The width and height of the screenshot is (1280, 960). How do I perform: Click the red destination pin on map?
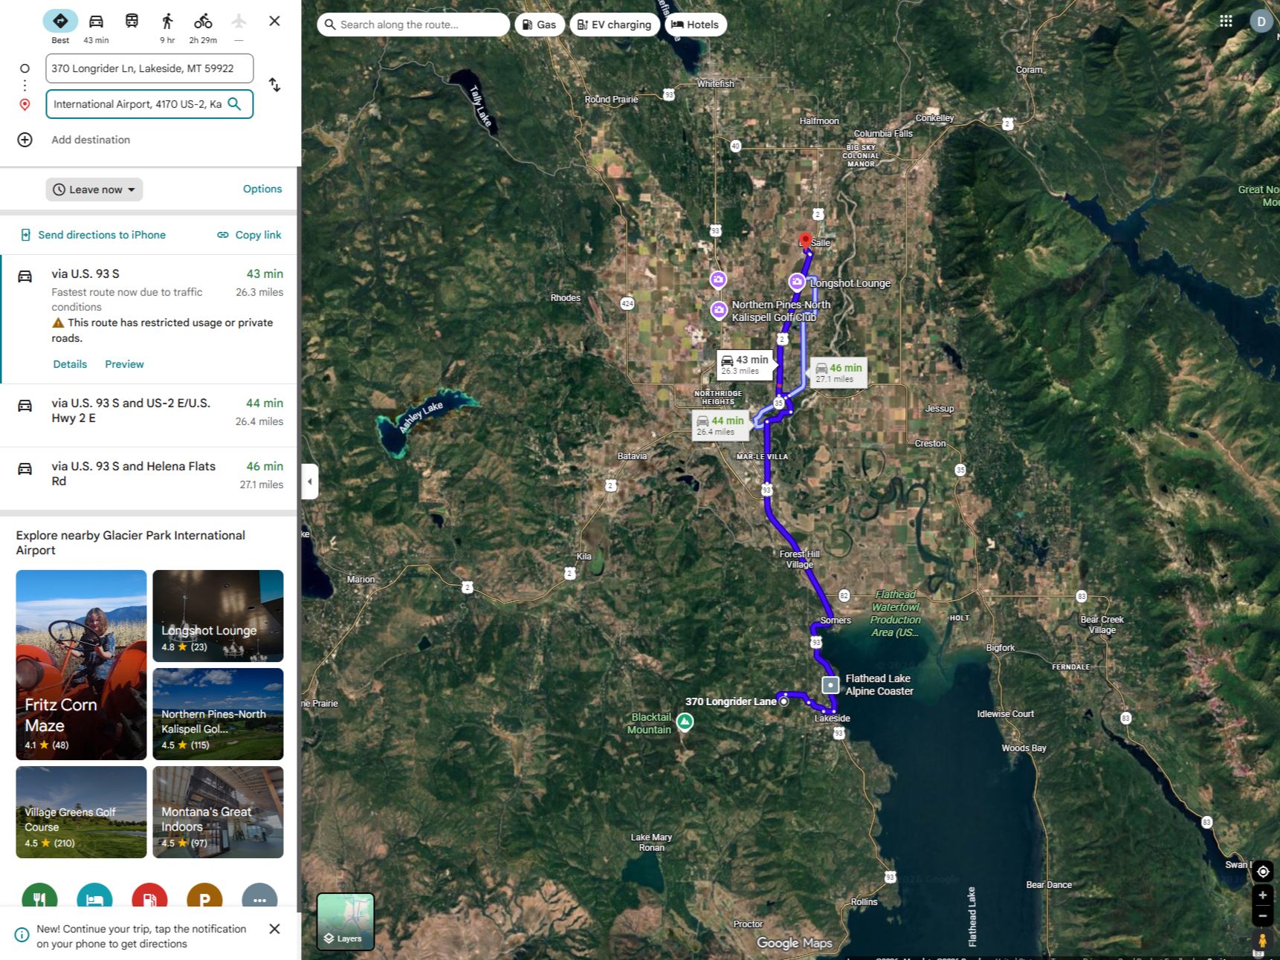(805, 241)
